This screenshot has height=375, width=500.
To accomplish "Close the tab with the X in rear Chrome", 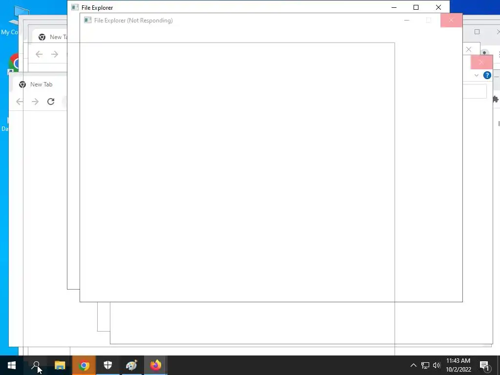I will point(468,49).
